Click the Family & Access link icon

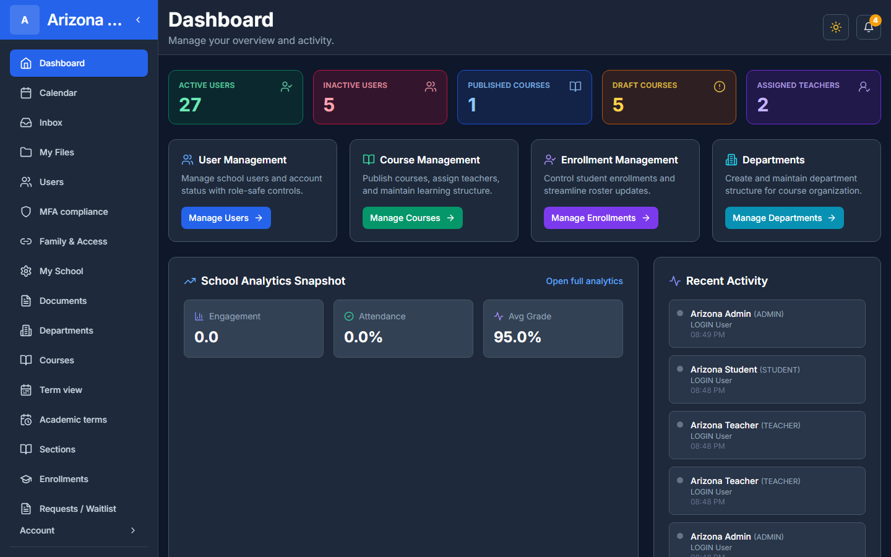pos(26,241)
